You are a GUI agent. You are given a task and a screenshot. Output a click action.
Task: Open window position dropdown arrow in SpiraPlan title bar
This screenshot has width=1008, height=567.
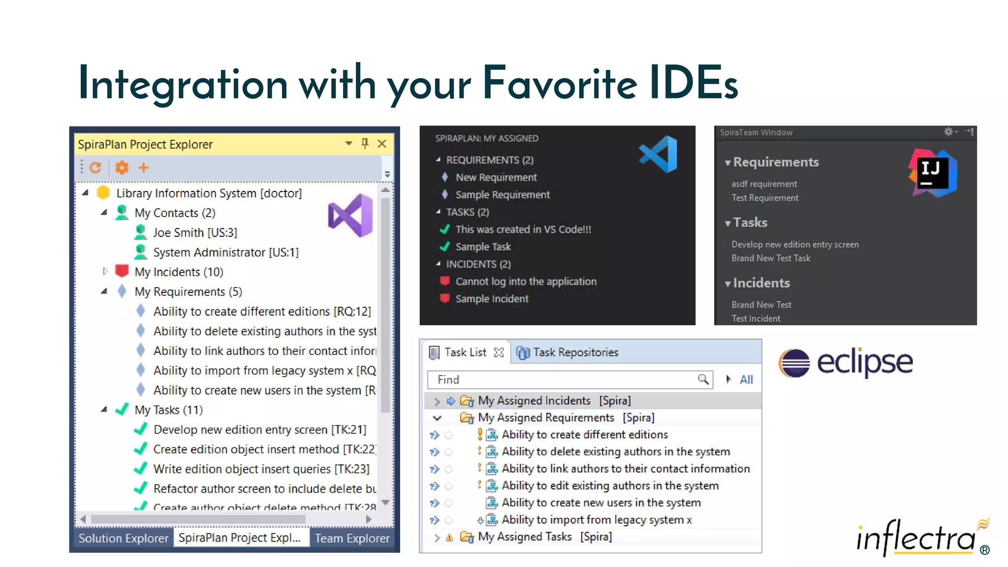[348, 143]
